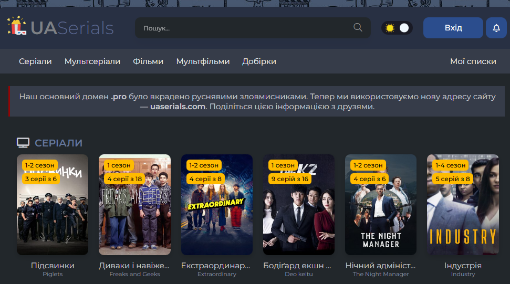Click '1 сезон' badge on Freaks and Geeks

tap(119, 165)
